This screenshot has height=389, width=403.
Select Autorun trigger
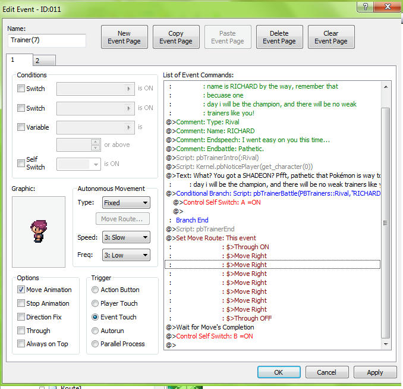pyautogui.click(x=95, y=331)
